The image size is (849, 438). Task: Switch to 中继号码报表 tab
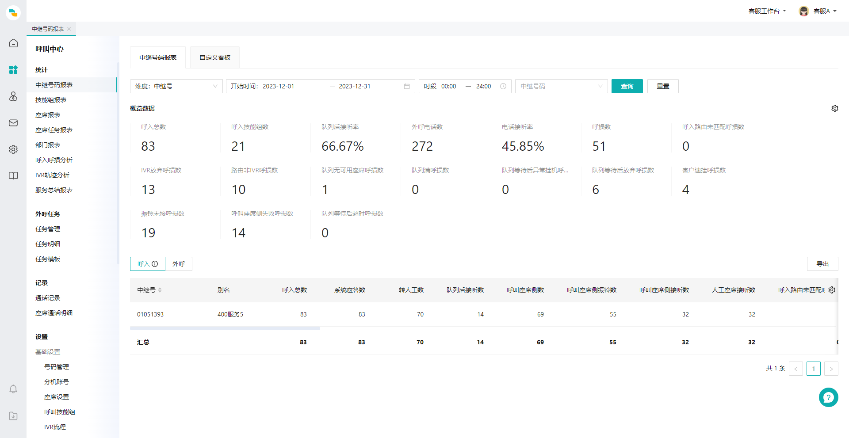pos(158,57)
